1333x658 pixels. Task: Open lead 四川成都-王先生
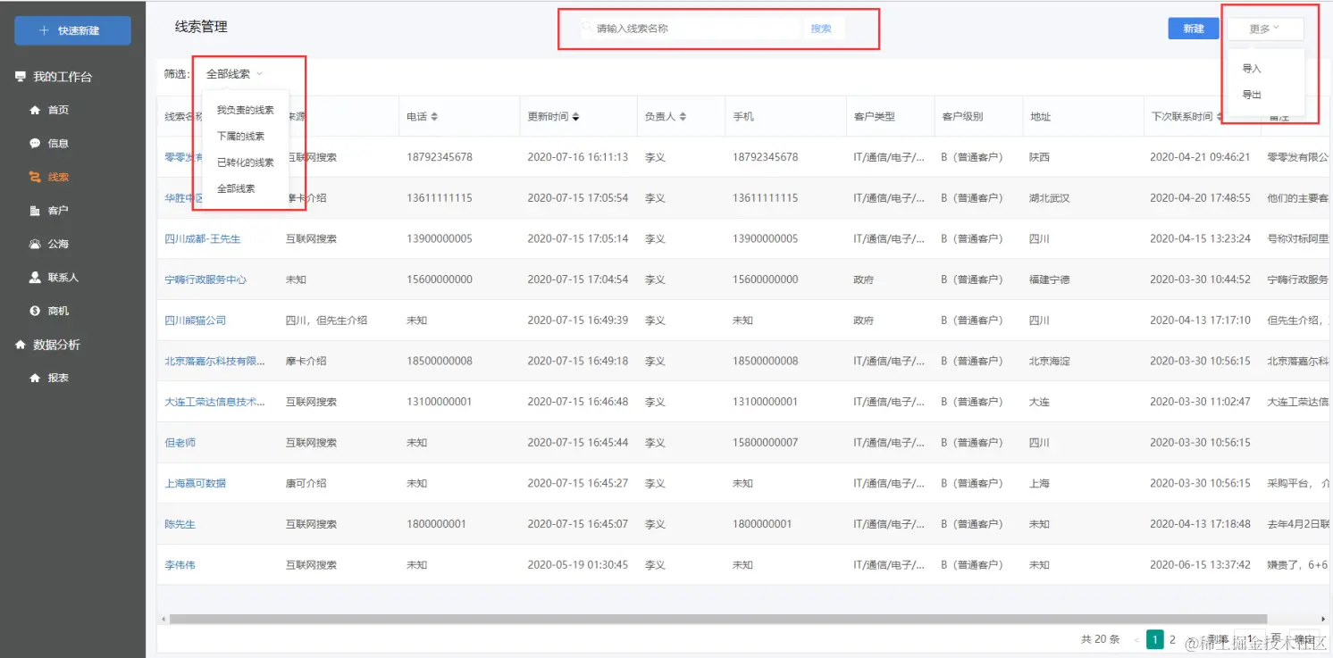203,239
